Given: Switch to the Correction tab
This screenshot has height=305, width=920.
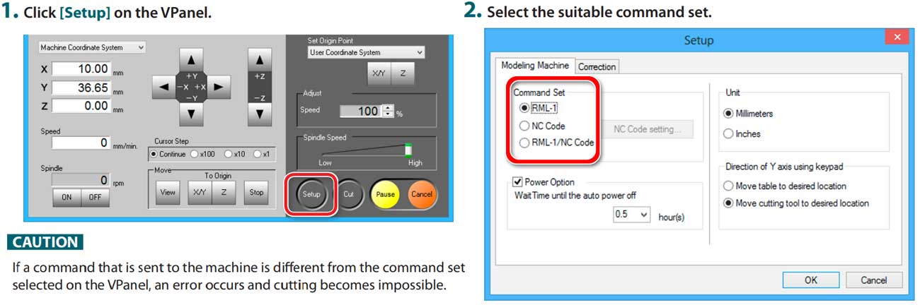Looking at the screenshot, I should click(x=597, y=67).
